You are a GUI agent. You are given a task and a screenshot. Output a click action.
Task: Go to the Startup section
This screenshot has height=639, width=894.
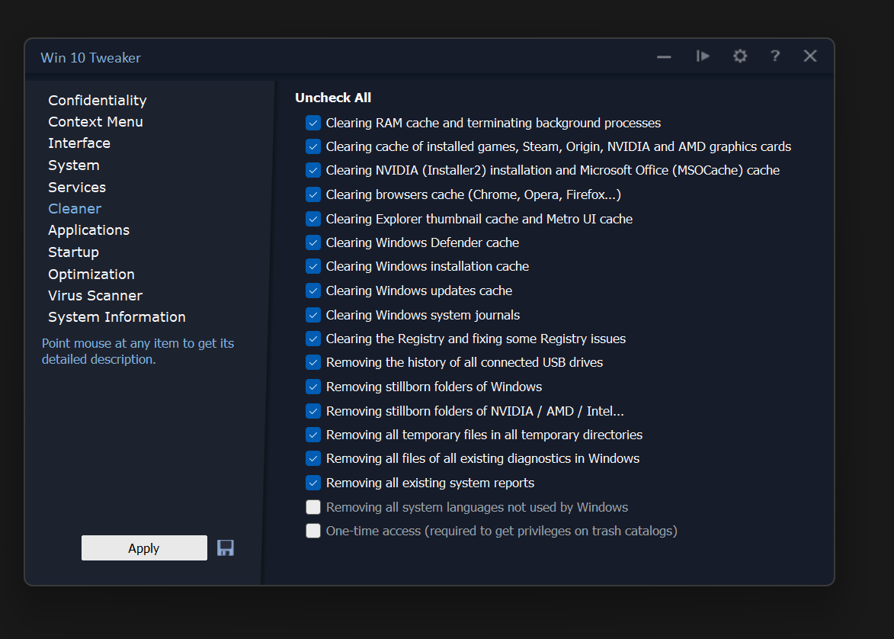pos(73,252)
